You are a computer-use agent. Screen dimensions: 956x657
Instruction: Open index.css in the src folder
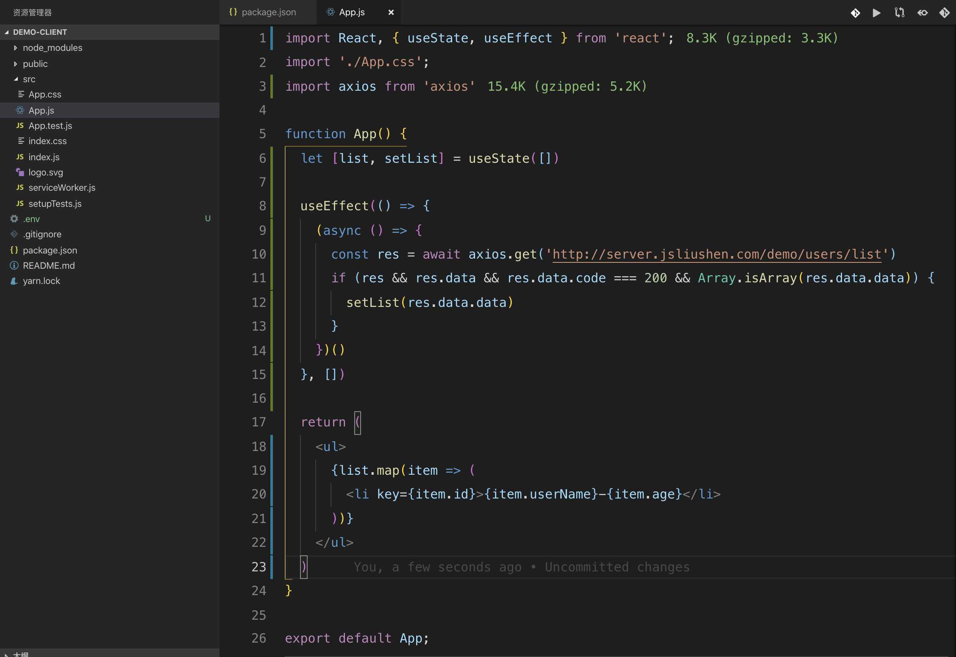click(x=47, y=141)
